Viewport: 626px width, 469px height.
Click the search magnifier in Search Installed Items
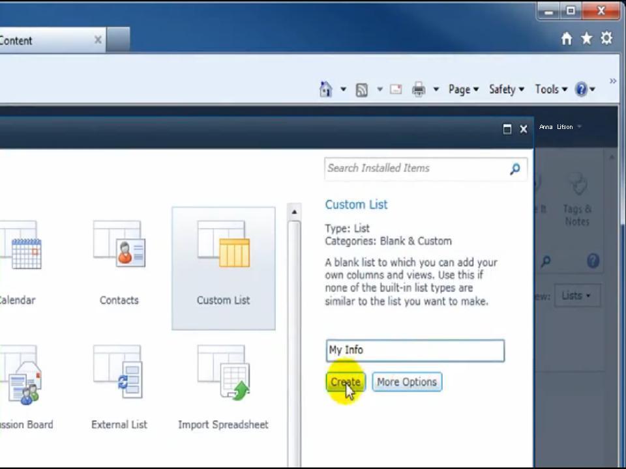click(x=514, y=169)
